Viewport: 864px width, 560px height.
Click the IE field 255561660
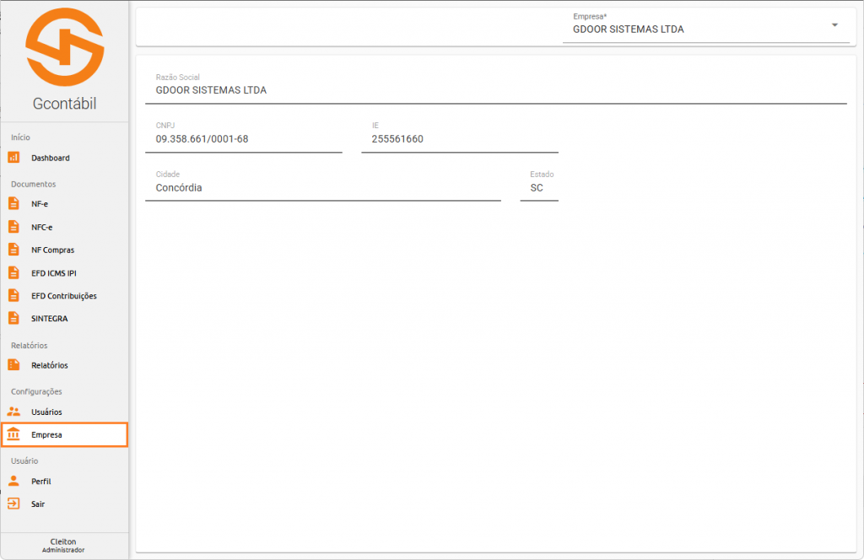click(x=460, y=136)
